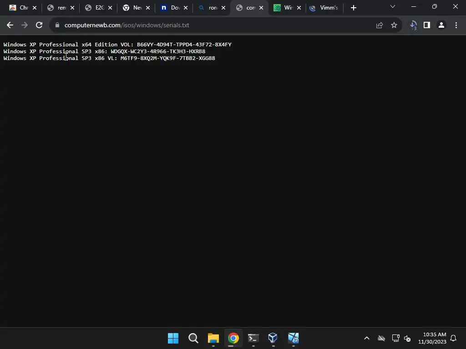Close the 'Chr' tab
The width and height of the screenshot is (466, 349).
pos(35,8)
